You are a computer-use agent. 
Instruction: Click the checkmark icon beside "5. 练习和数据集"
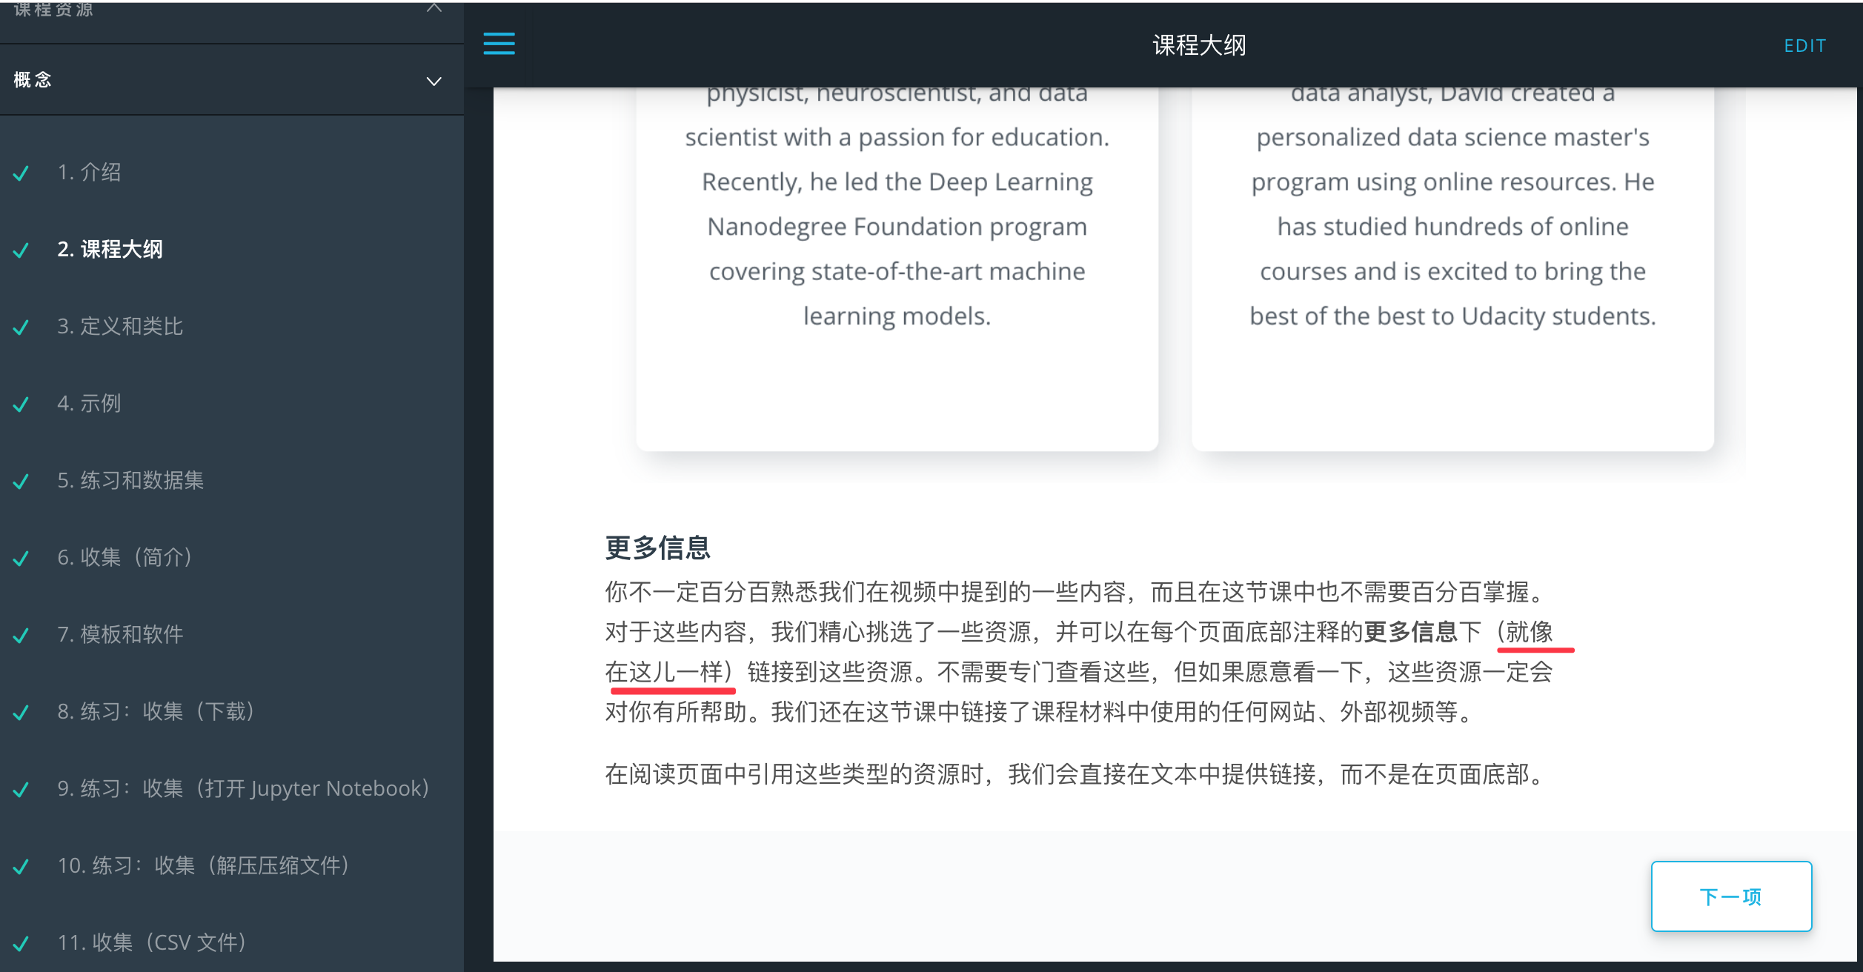pyautogui.click(x=20, y=481)
